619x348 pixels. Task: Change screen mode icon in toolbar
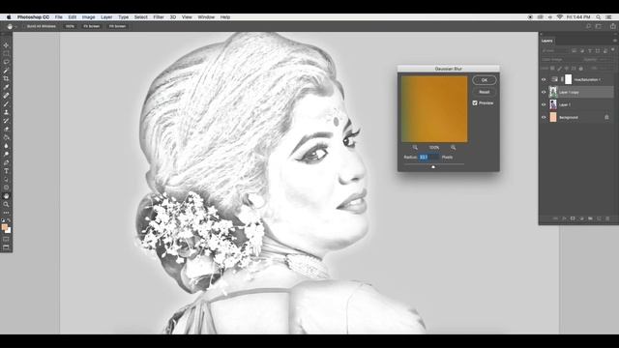tap(6, 247)
